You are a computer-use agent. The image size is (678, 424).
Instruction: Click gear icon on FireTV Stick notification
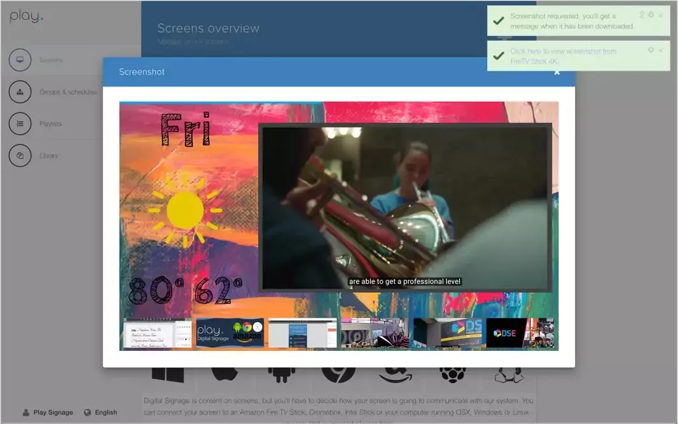coord(651,50)
